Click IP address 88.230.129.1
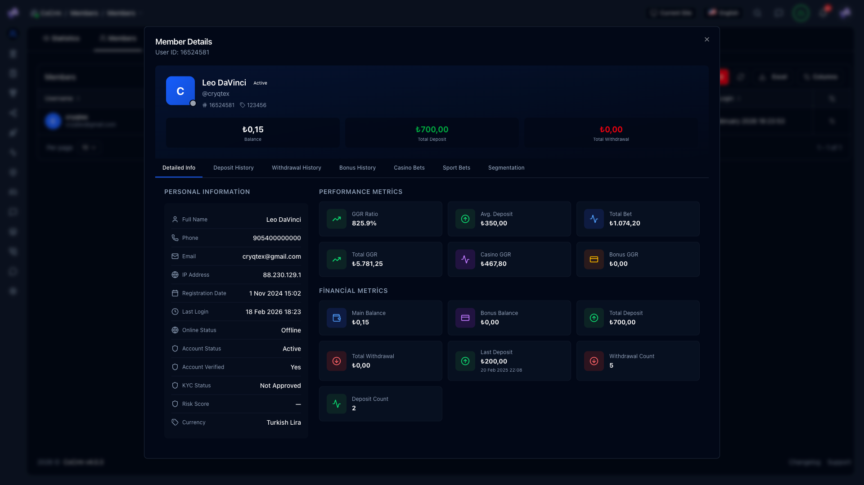Screen dimensions: 864x485 [282, 275]
